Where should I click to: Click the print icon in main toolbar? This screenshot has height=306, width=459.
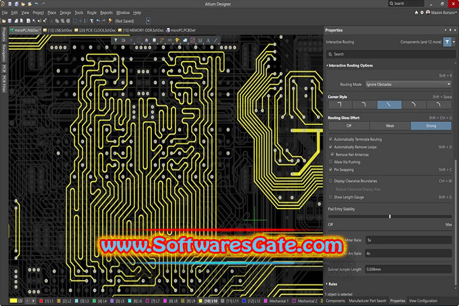[17, 21]
